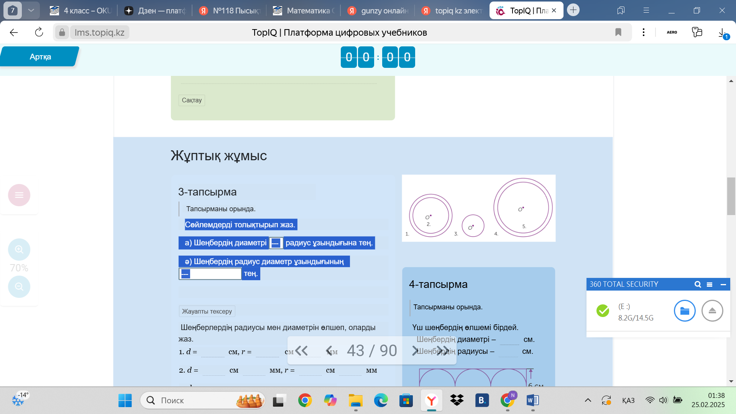The width and height of the screenshot is (736, 414).
Task: Click the Жауапты тексеру button
Action: (207, 311)
